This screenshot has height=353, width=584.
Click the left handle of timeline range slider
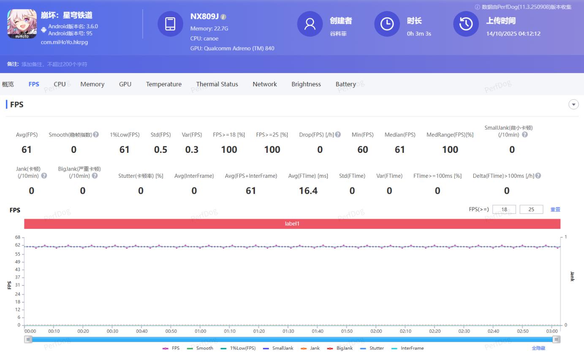coord(28,339)
